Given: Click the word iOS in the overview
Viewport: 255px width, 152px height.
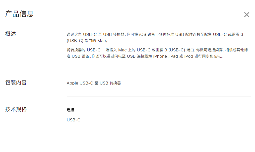Looking at the screenshot, I should pyautogui.click(x=143, y=34).
